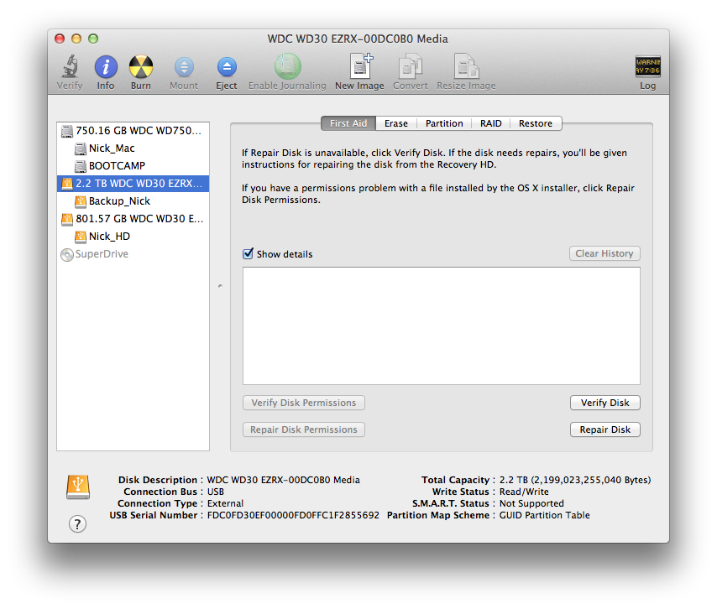Select the 750.16 GB WDC WD750 disk

pyautogui.click(x=133, y=131)
